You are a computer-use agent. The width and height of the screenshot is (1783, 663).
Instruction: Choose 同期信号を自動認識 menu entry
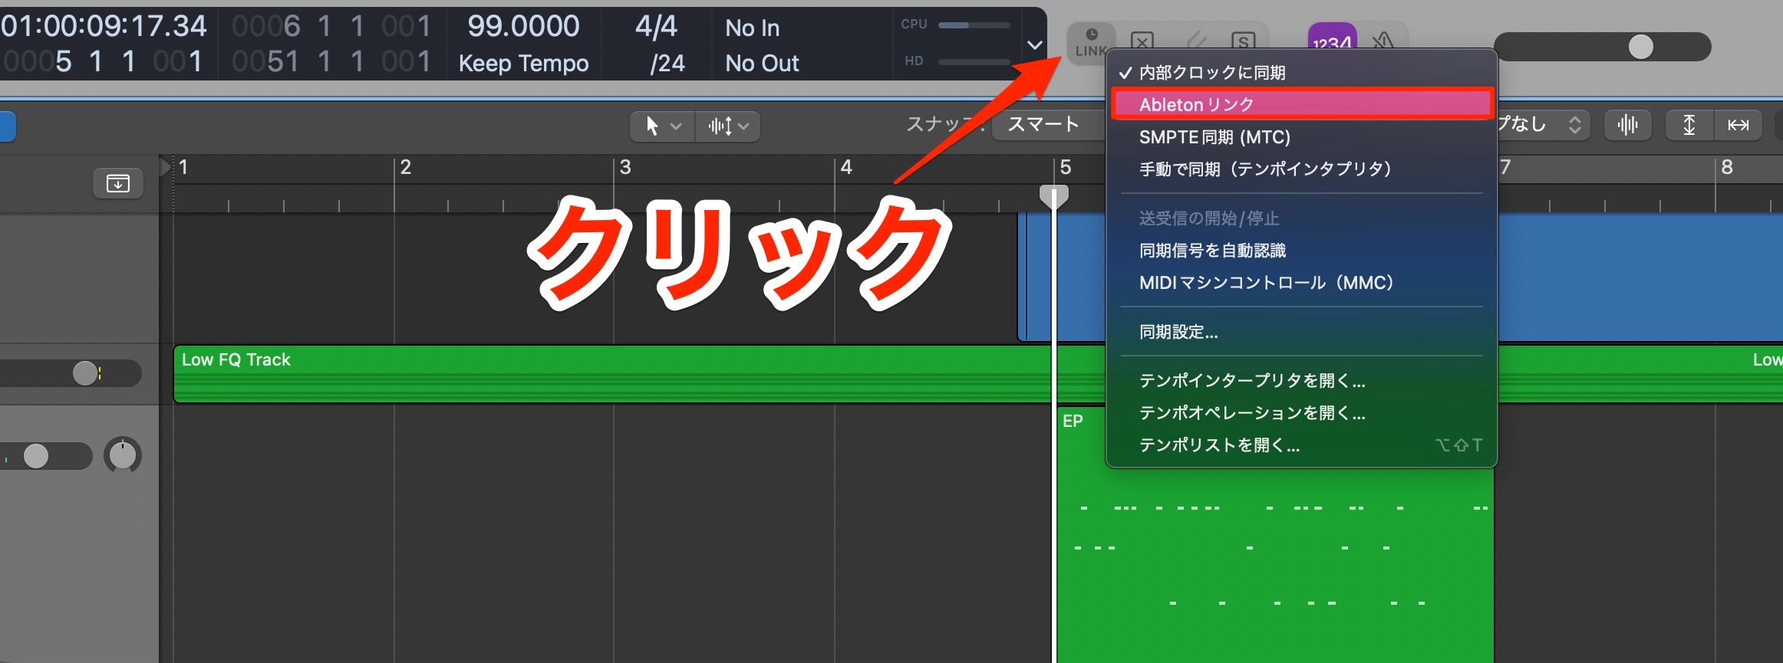tap(1301, 251)
